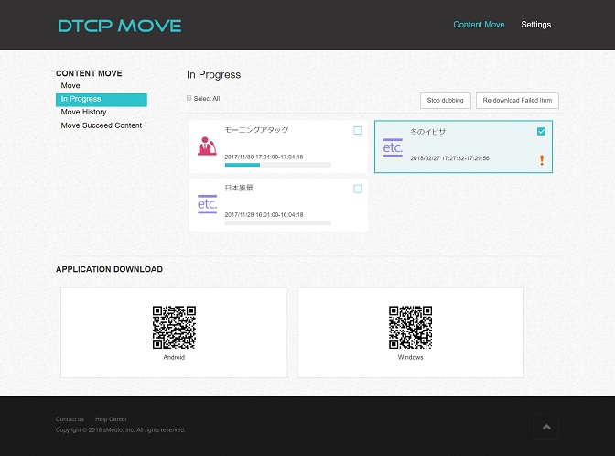
Task: Click the DTCP MOVE logo
Action: click(119, 26)
